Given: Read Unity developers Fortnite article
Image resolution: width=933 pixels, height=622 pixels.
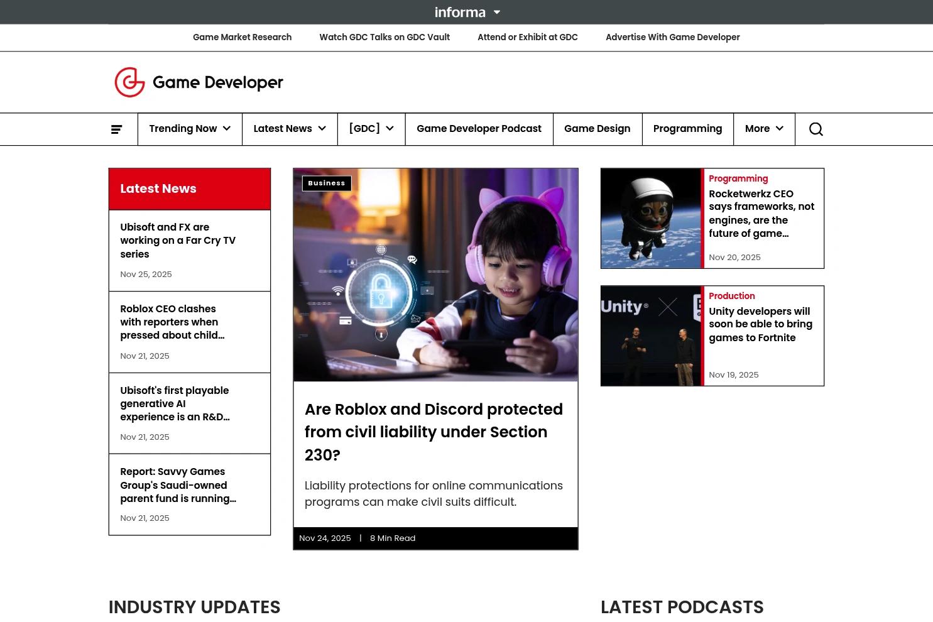Looking at the screenshot, I should pos(760,325).
